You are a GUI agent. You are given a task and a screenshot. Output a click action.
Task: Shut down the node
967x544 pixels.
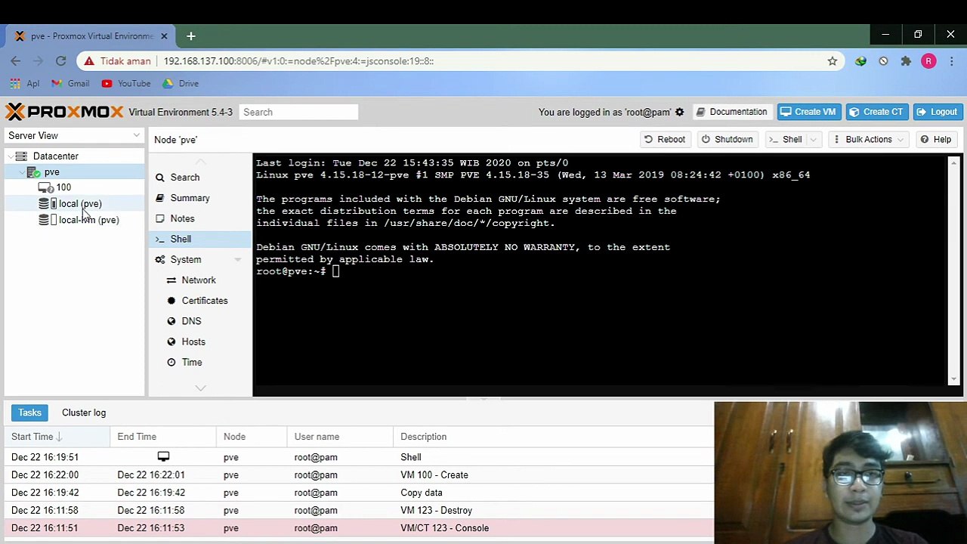pyautogui.click(x=727, y=139)
